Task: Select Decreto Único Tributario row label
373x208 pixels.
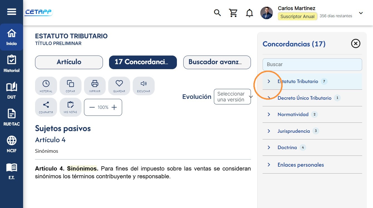Action: 304,98
